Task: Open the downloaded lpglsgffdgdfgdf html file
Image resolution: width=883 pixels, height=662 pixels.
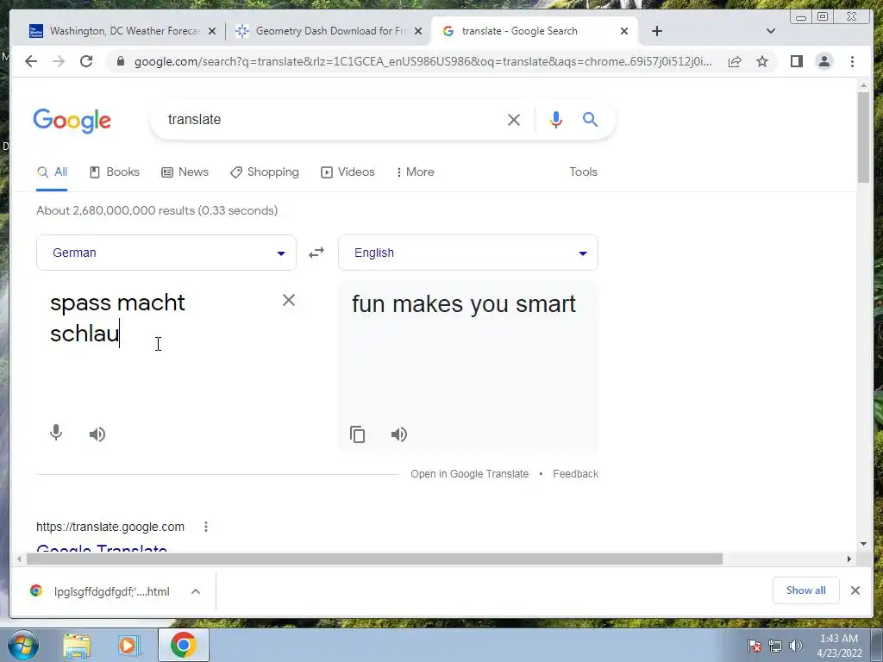Action: 100,591
